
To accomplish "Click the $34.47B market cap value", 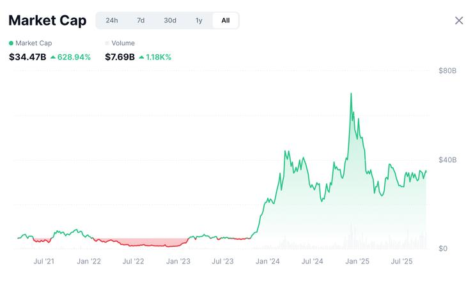I will point(27,57).
